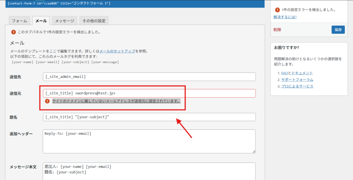The width and height of the screenshot is (353, 180).
Task: Select the メール tab
Action: pos(41,21)
